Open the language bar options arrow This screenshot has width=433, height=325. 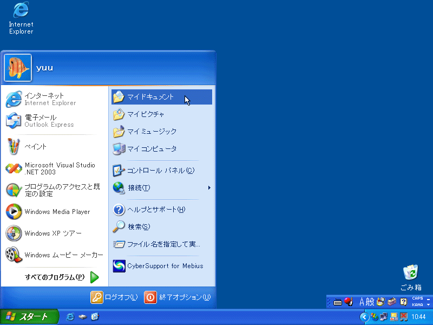pos(428,305)
